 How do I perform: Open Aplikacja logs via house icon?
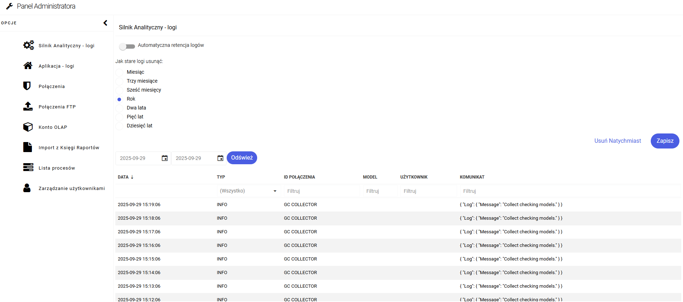point(28,66)
